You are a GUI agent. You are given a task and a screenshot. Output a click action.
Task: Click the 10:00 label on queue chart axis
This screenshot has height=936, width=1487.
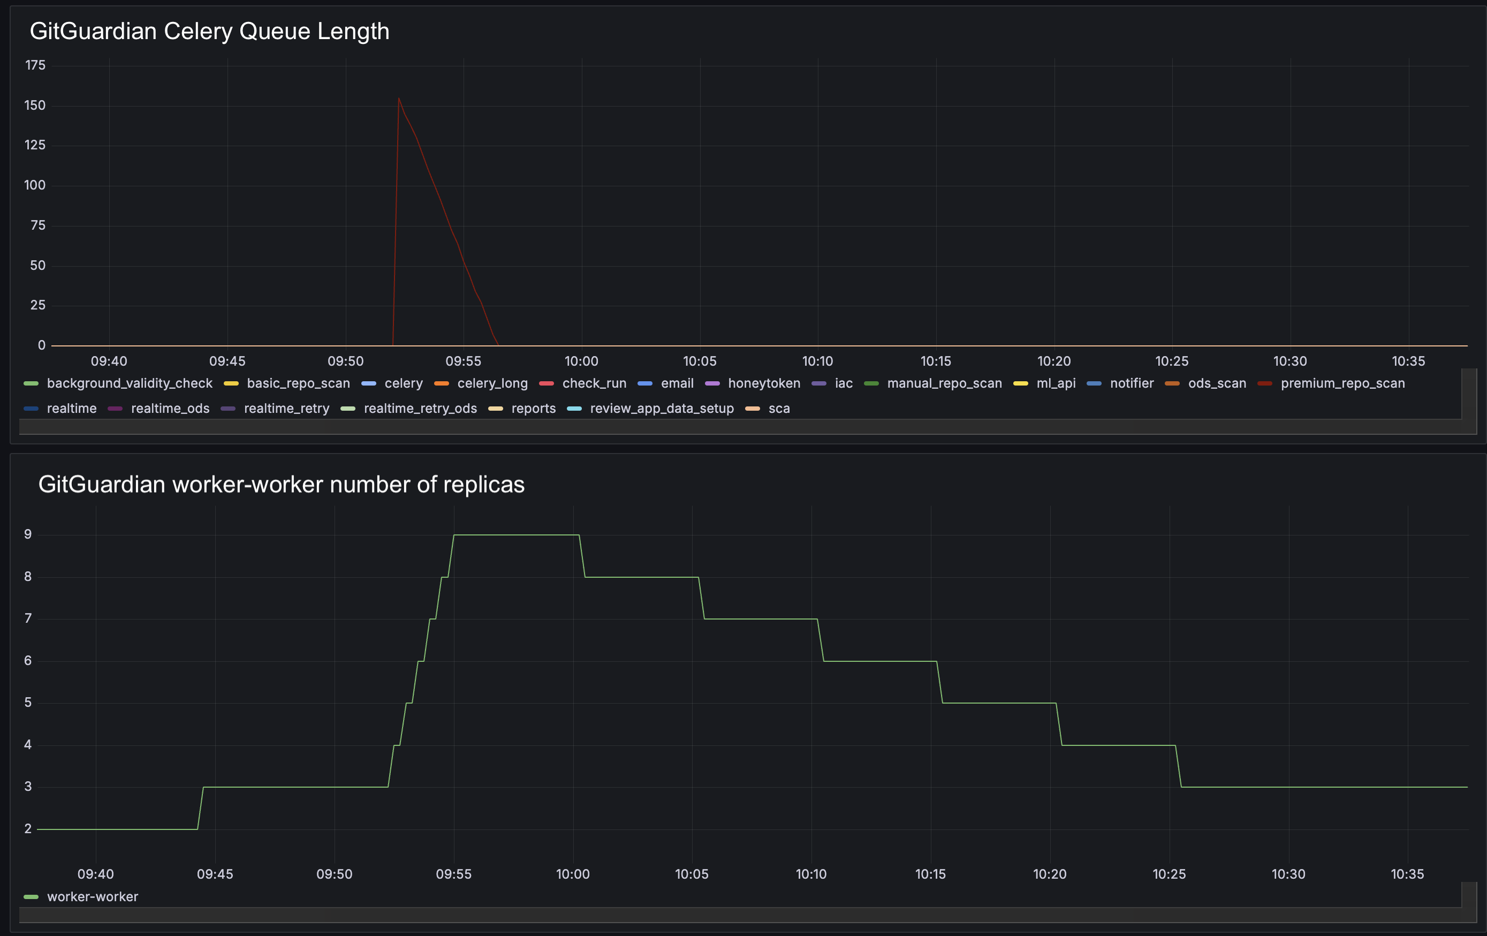(582, 361)
